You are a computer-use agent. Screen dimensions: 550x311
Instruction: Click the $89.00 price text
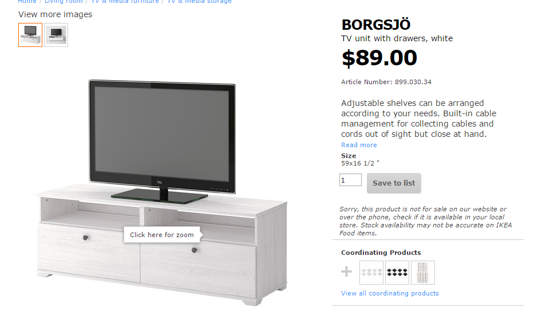[x=379, y=58]
